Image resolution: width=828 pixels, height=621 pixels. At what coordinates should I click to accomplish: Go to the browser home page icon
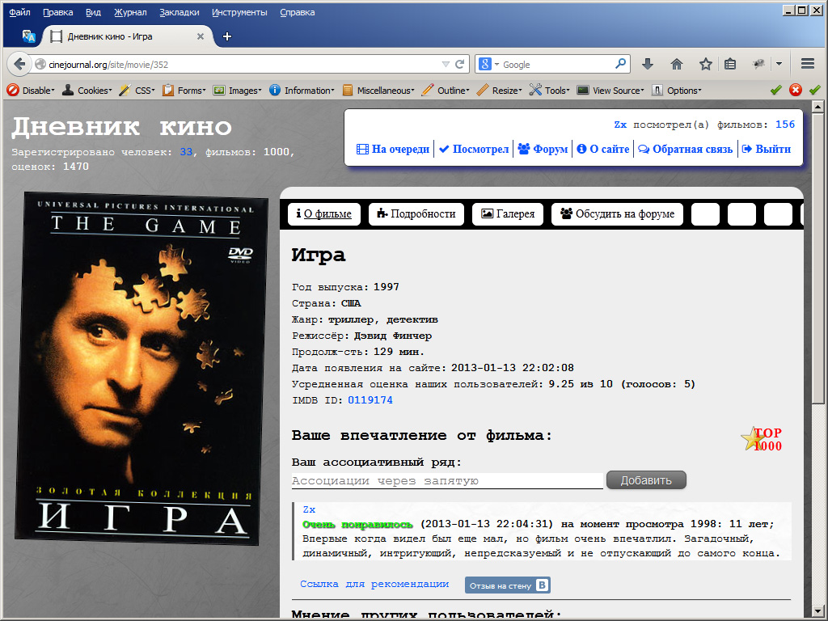[x=677, y=64]
